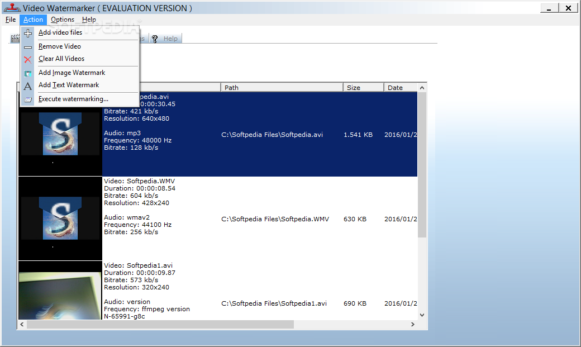The image size is (581, 347).
Task: Click the Video: Softpedia.WMV info text
Action: (x=139, y=181)
